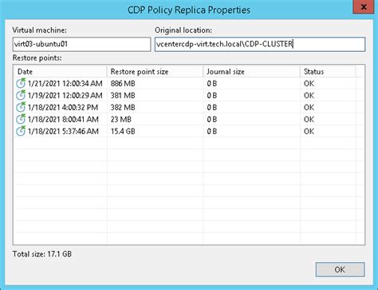The image size is (378, 290).
Task: Click the Original location input field
Action: (x=260, y=44)
